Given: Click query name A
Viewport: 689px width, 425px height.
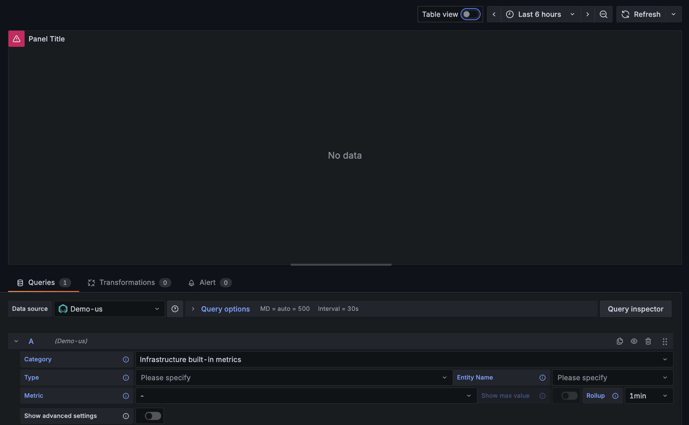Looking at the screenshot, I should pos(31,341).
